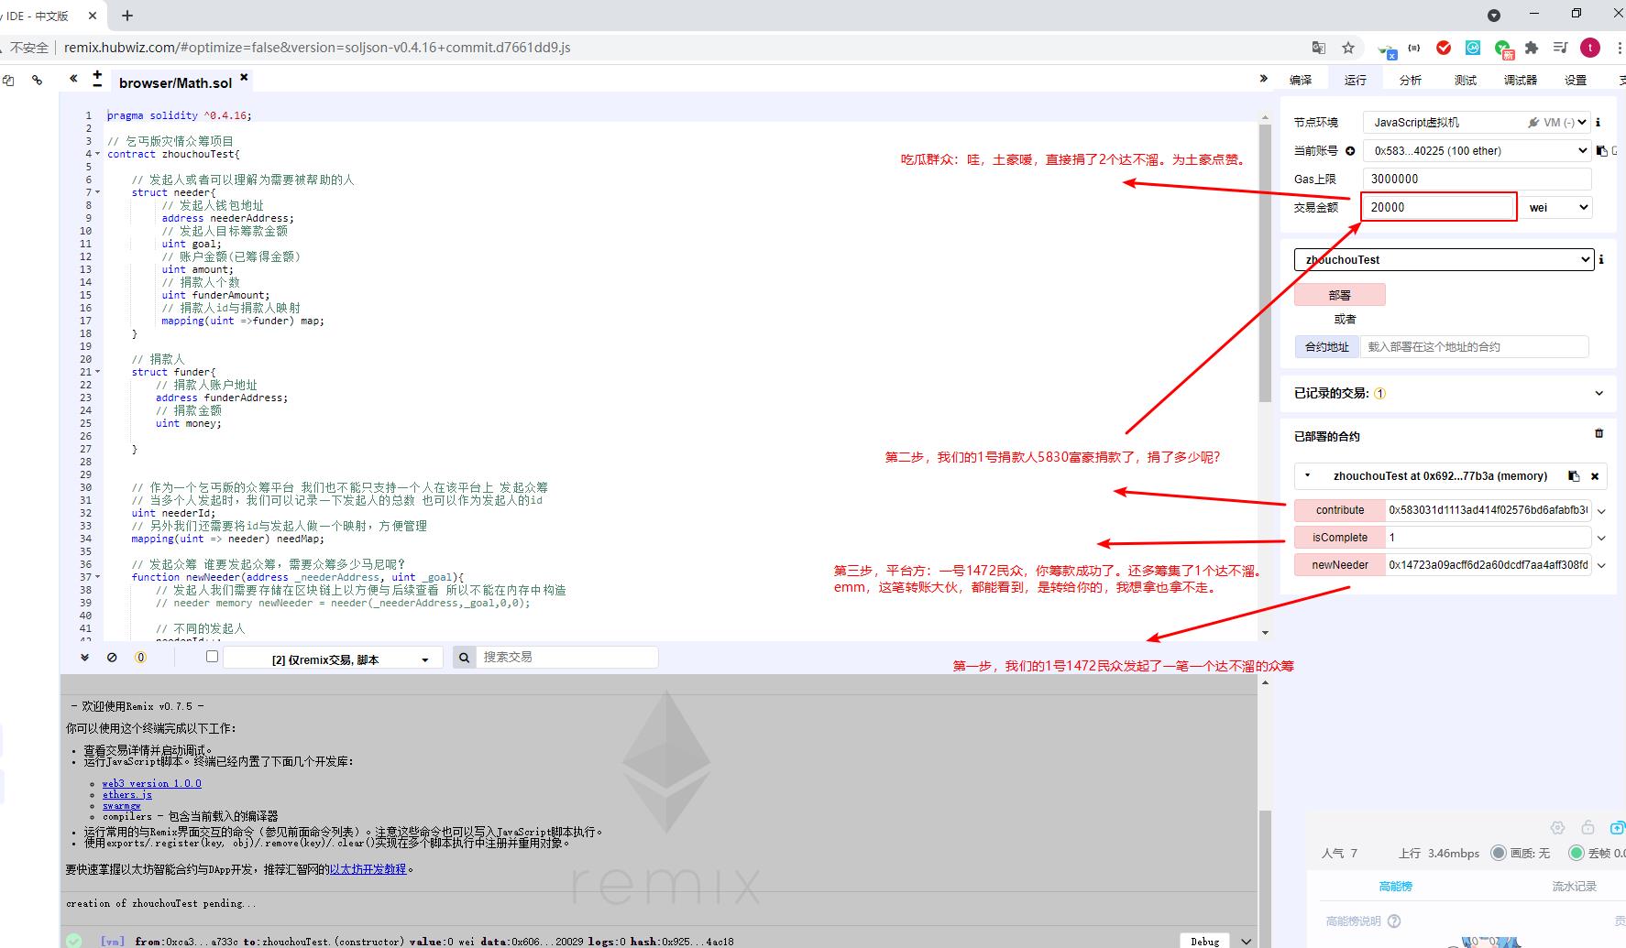Click the load contract address input field

1474,346
